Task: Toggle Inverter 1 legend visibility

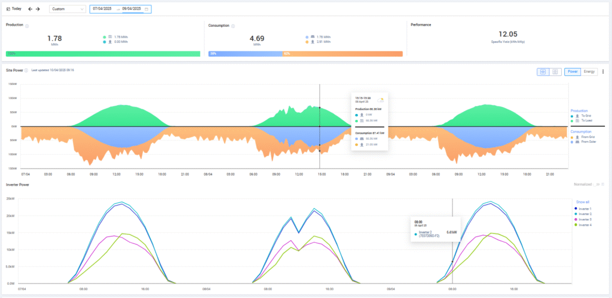Action: click(x=583, y=208)
